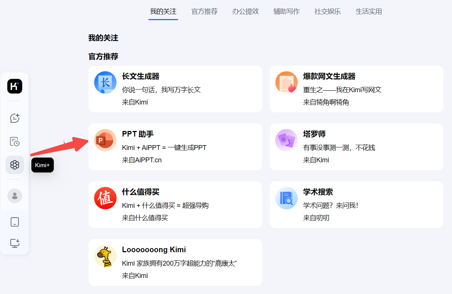Open the 办公提效 tab
Image resolution: width=452 pixels, height=294 pixels.
tap(245, 11)
